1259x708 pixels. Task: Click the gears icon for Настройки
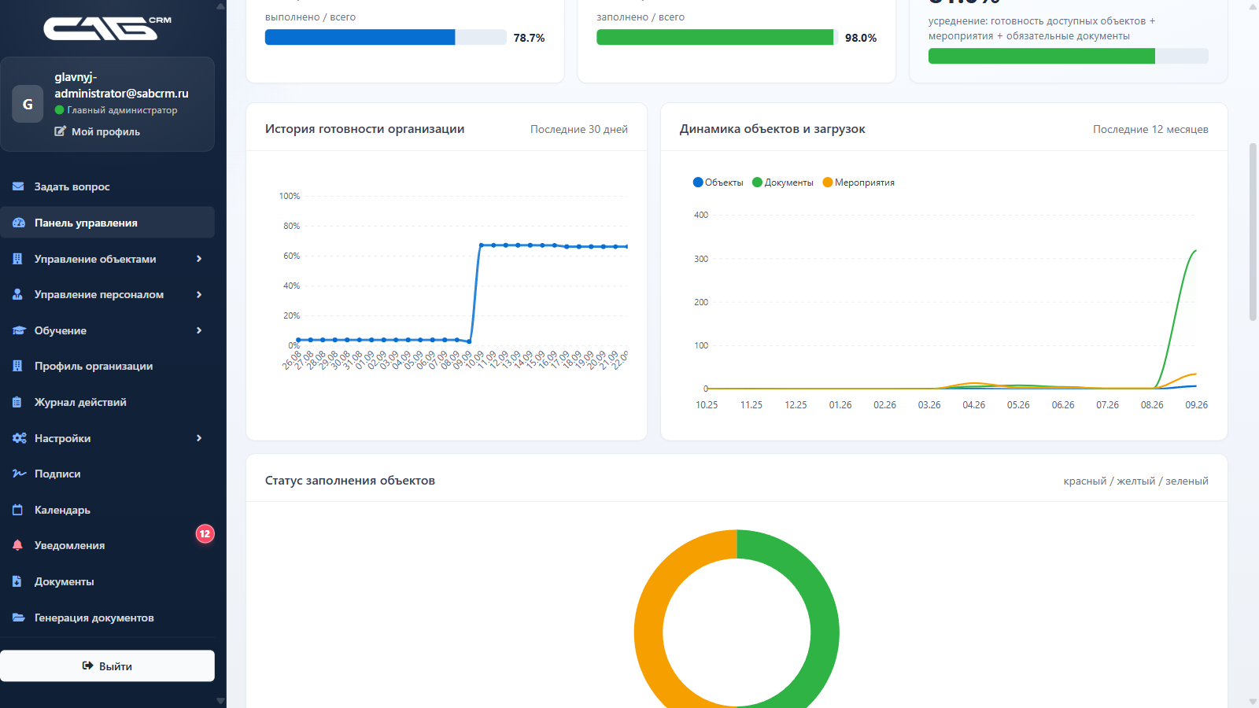[x=19, y=438]
